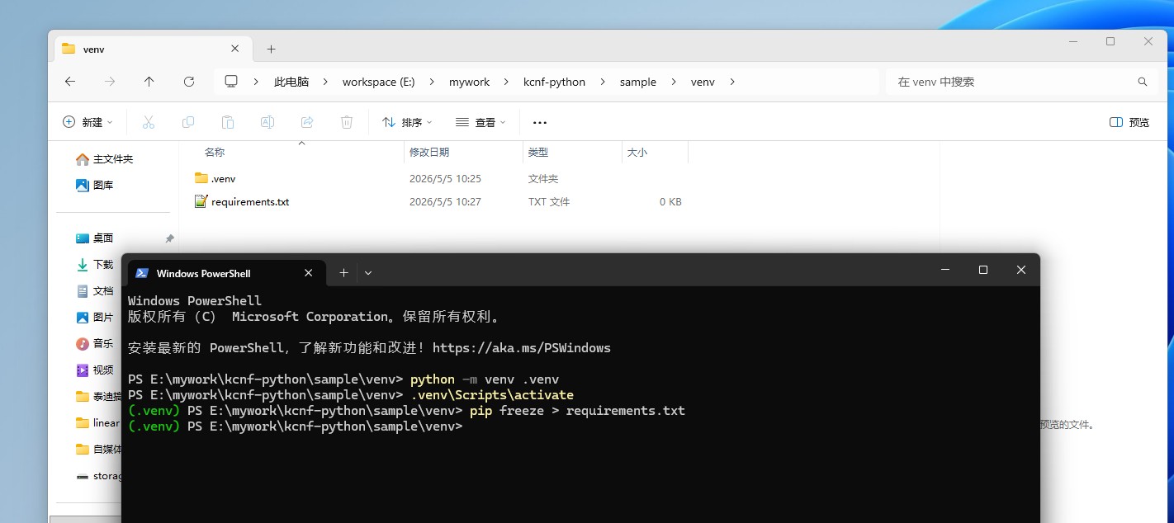Sort by 类型 column header
Viewport: 1174px width, 523px height.
(x=538, y=153)
